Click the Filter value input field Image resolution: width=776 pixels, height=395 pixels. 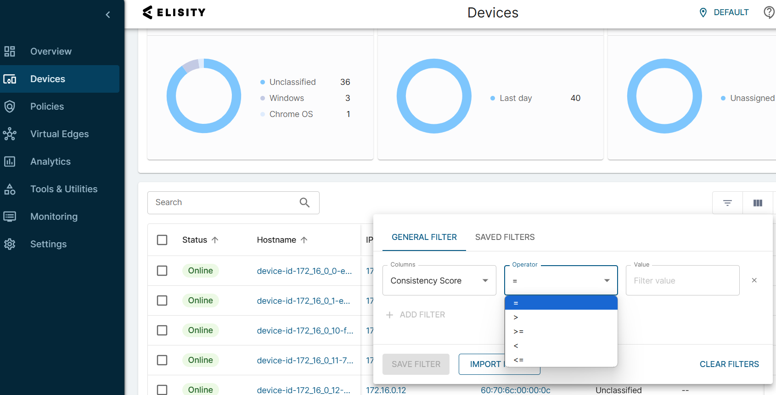point(682,281)
